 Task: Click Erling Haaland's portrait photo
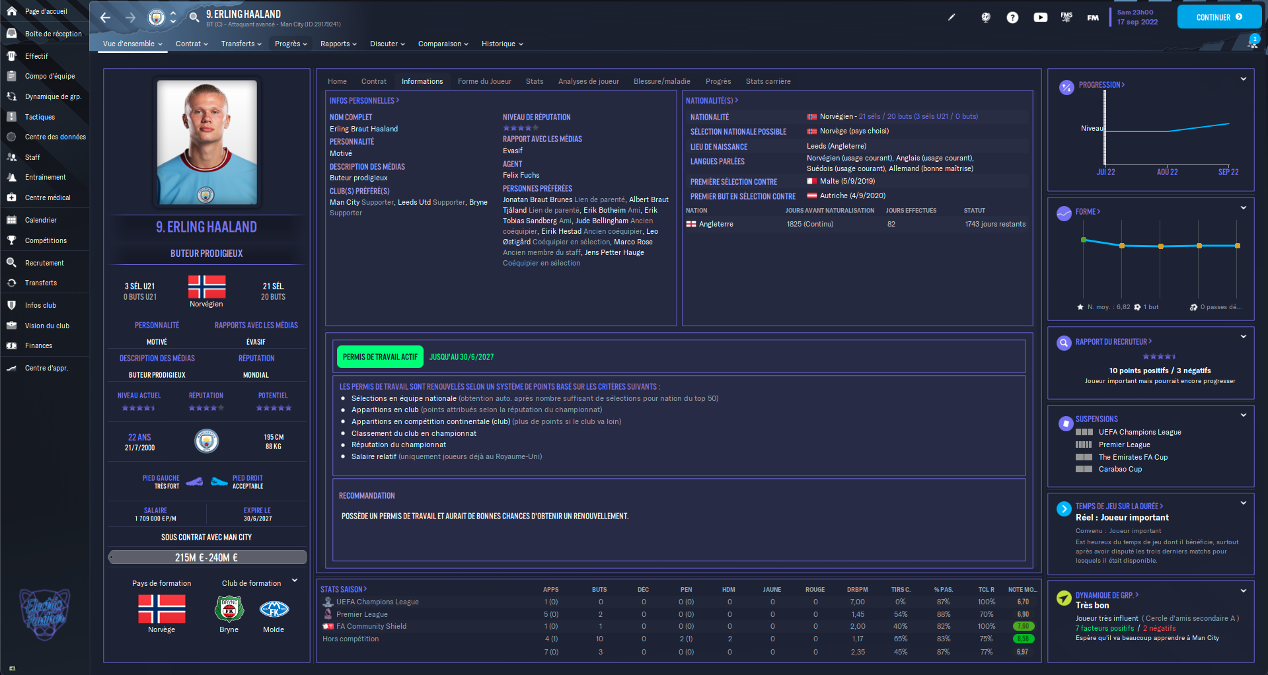[207, 142]
